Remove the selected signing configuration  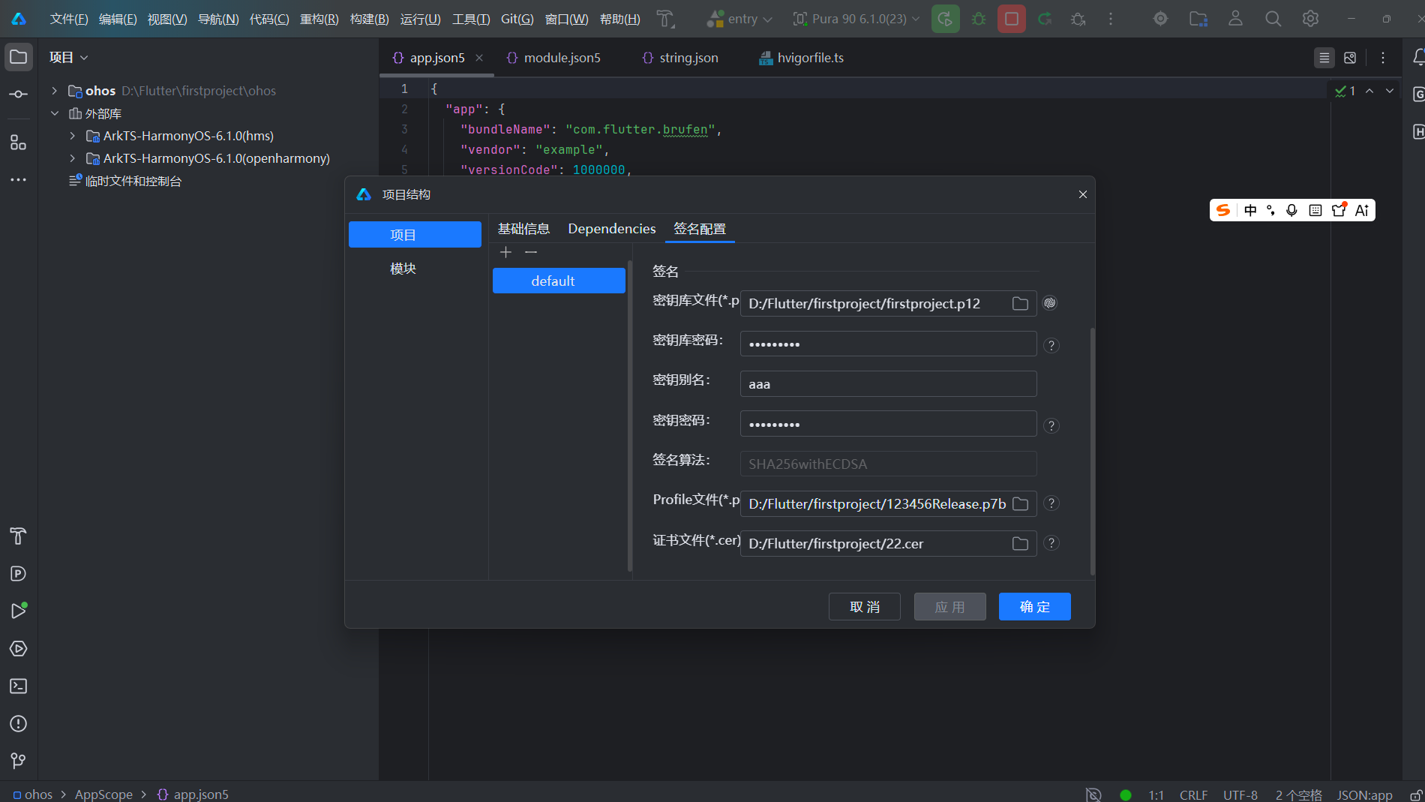tap(531, 252)
